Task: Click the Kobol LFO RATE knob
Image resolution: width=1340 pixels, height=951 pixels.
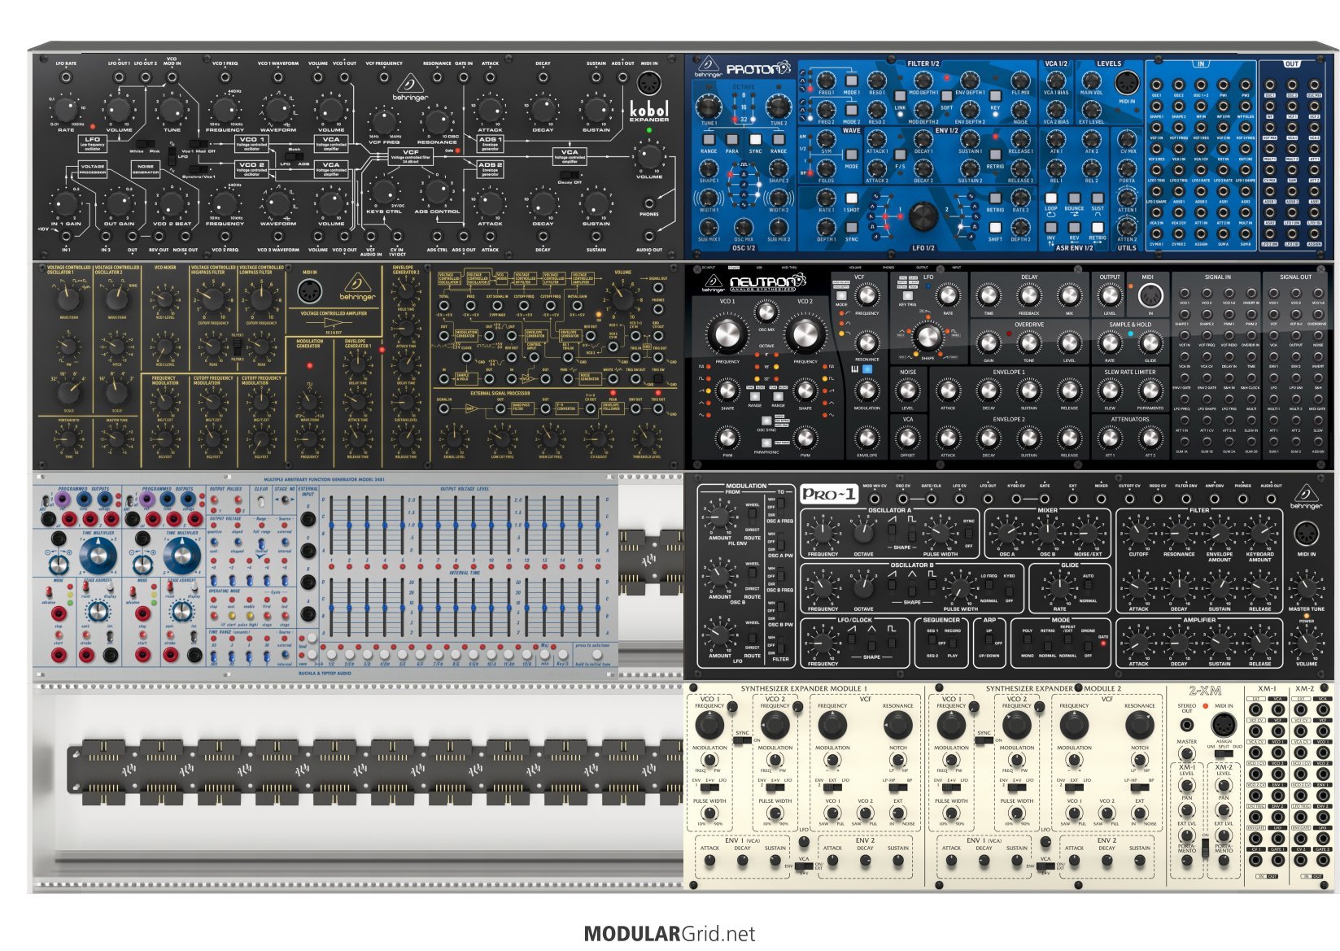Action: coord(67,111)
